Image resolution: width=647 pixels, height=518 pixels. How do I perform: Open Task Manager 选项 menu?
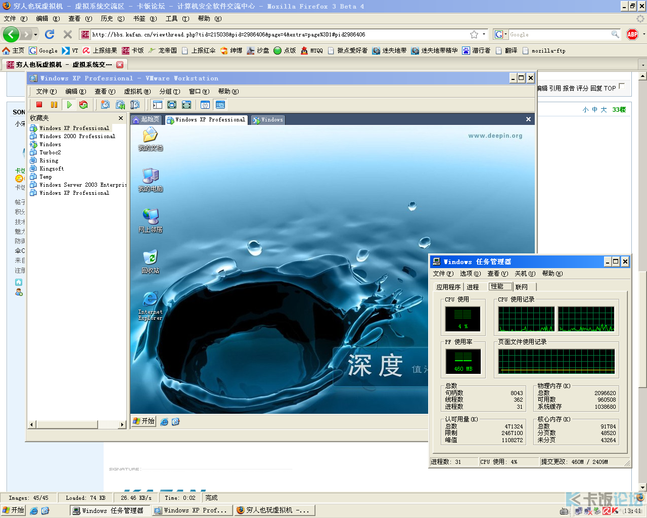click(x=470, y=274)
